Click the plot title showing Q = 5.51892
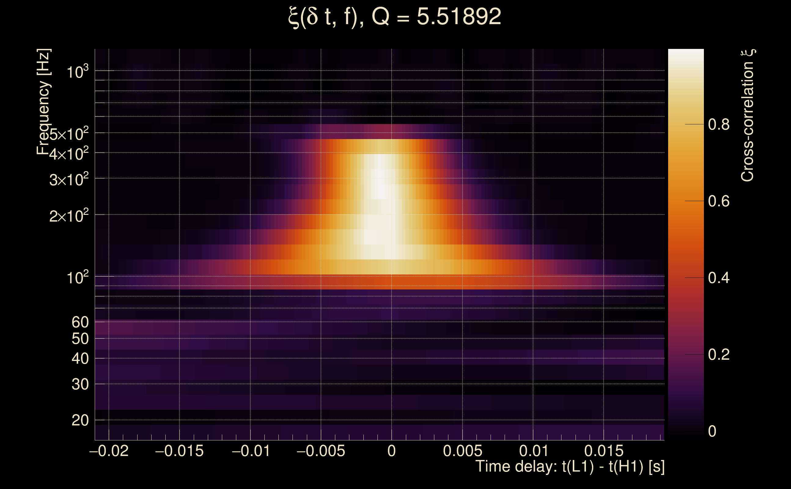The width and height of the screenshot is (791, 489). coord(395,17)
